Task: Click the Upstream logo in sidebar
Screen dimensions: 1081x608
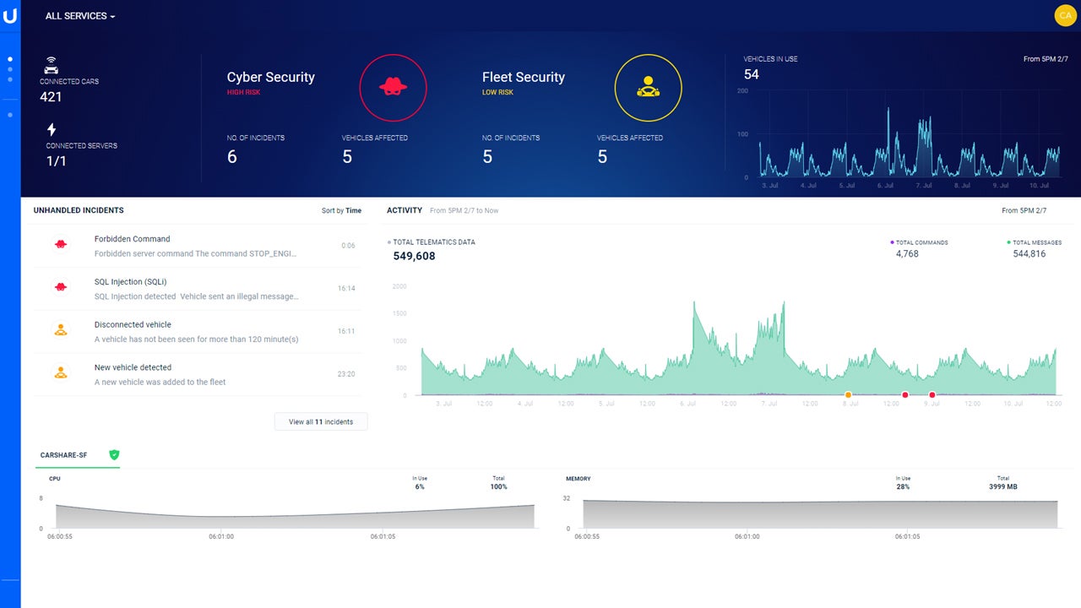Action: 10,16
